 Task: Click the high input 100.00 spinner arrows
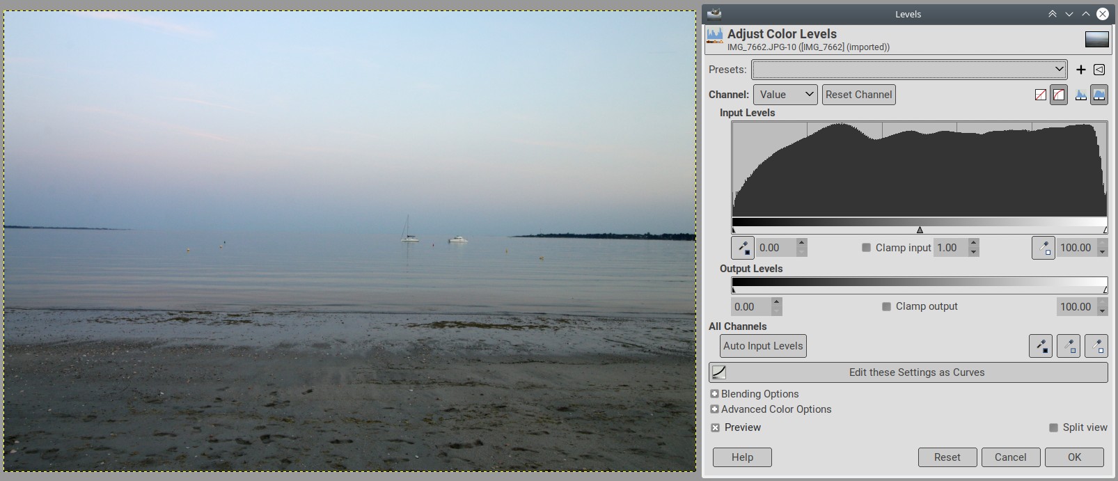click(x=1102, y=248)
